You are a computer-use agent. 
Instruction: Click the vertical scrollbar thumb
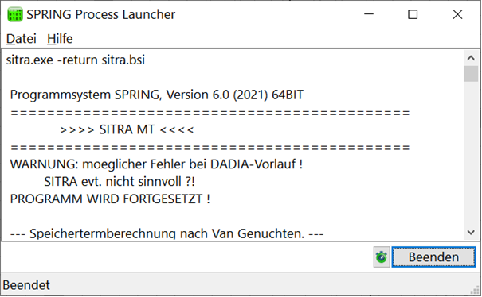point(471,74)
